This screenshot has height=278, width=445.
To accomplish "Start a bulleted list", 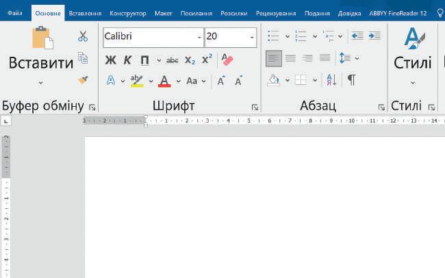I will (274, 36).
